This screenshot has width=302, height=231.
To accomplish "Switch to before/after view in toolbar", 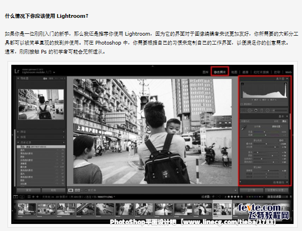I will click(77, 190).
